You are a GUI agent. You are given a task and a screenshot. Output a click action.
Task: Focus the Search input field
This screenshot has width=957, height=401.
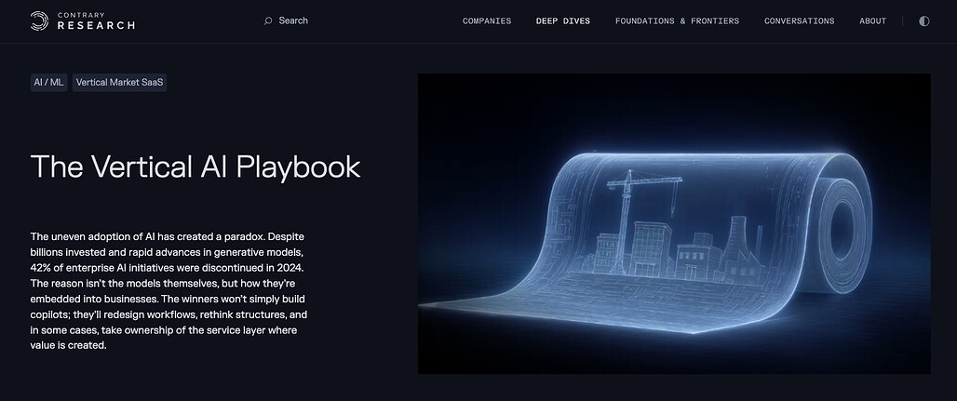click(293, 20)
